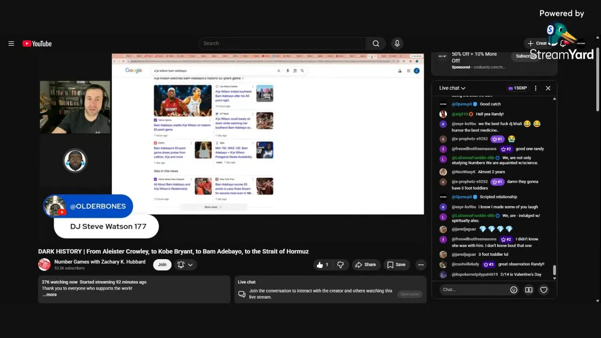Open more actions menu beside Save
The height and width of the screenshot is (338, 601).
click(x=421, y=265)
